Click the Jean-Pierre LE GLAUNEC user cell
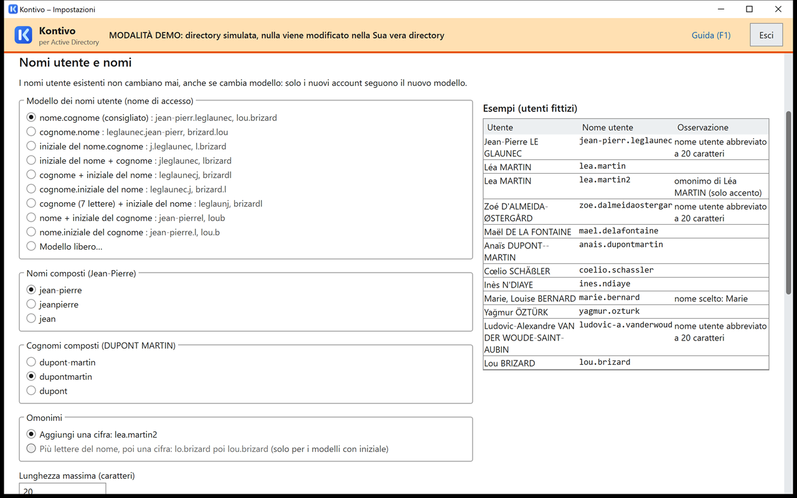 click(x=531, y=148)
